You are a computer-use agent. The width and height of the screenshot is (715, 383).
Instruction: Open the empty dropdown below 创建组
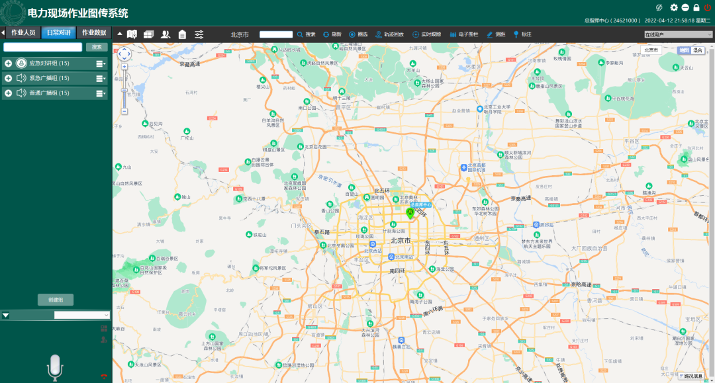coord(81,315)
